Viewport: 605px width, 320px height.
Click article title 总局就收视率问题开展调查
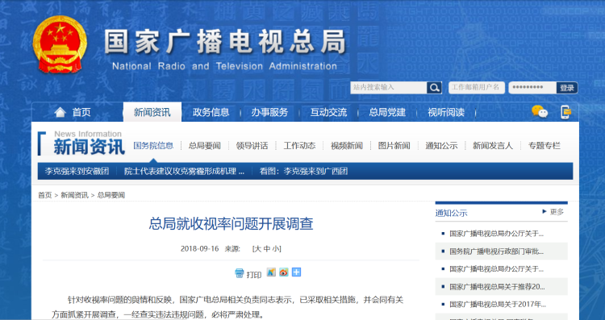click(x=232, y=223)
